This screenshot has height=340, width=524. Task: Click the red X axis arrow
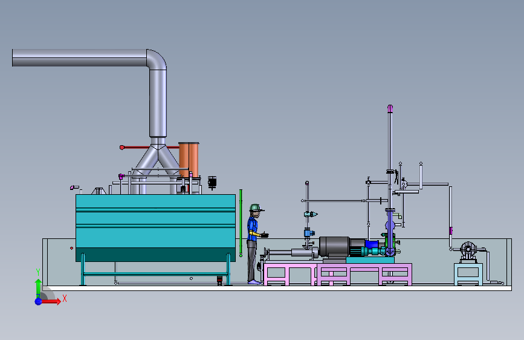click(x=51, y=301)
